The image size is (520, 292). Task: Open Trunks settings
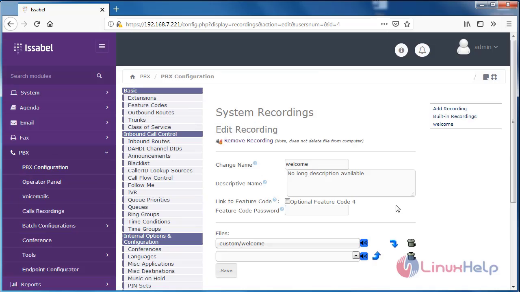coord(137,120)
